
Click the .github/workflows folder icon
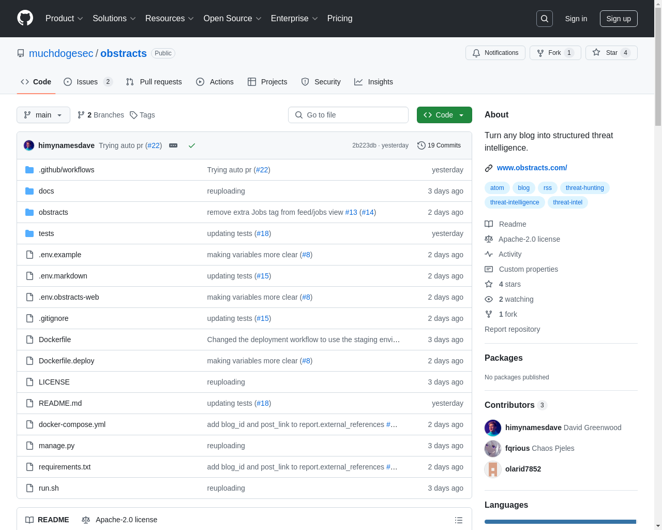(x=29, y=170)
